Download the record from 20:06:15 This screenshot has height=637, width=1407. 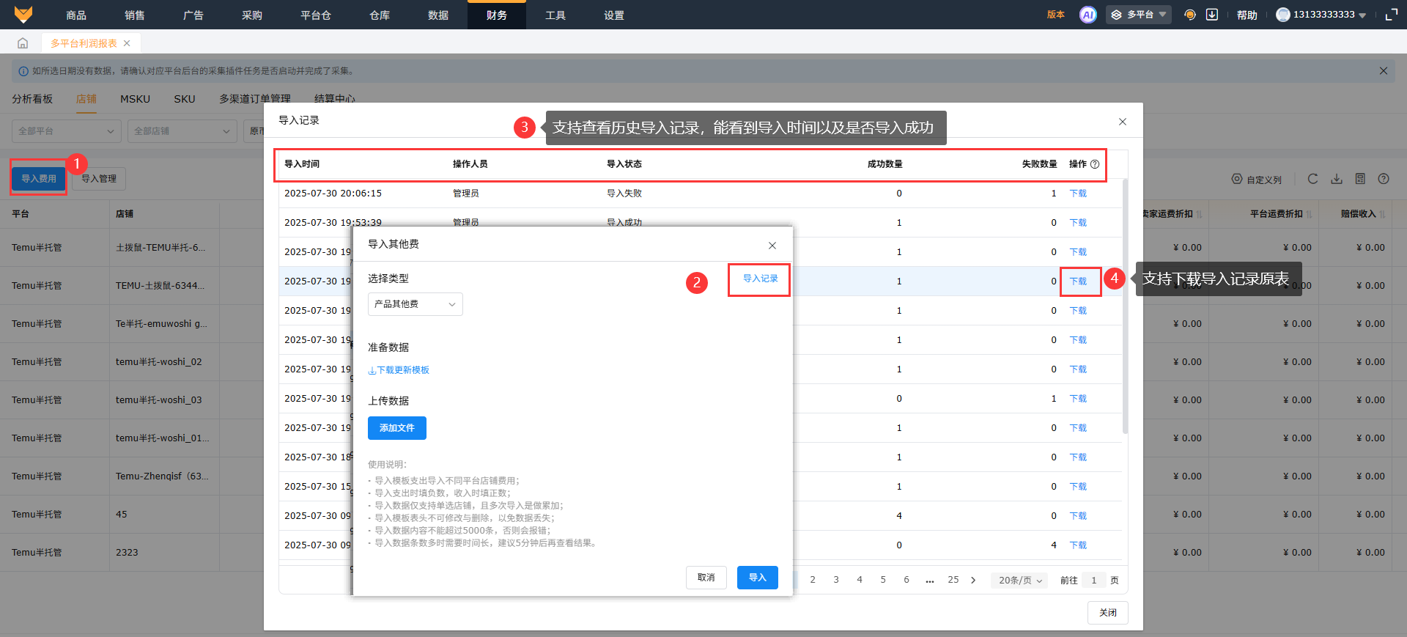click(x=1078, y=194)
